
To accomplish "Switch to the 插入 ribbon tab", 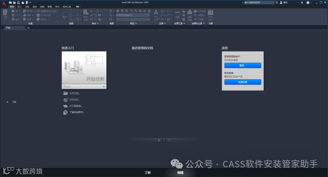I will click(x=19, y=7).
